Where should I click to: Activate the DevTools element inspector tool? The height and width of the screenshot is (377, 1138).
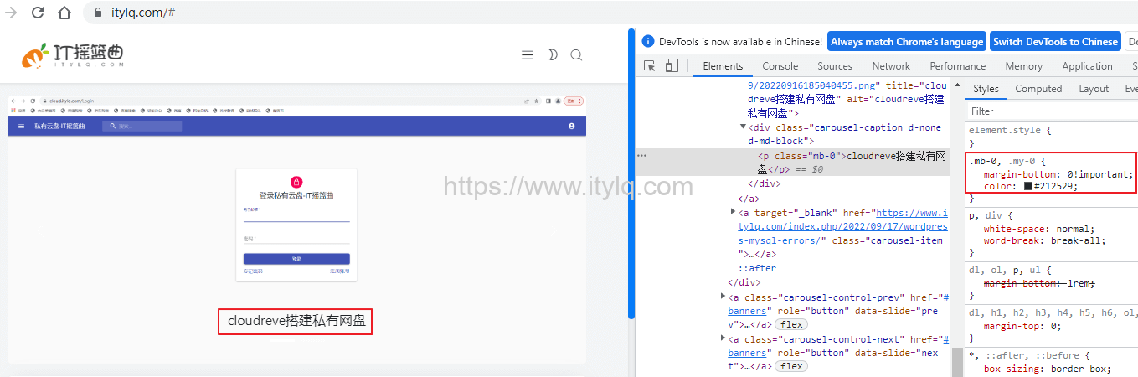[650, 66]
